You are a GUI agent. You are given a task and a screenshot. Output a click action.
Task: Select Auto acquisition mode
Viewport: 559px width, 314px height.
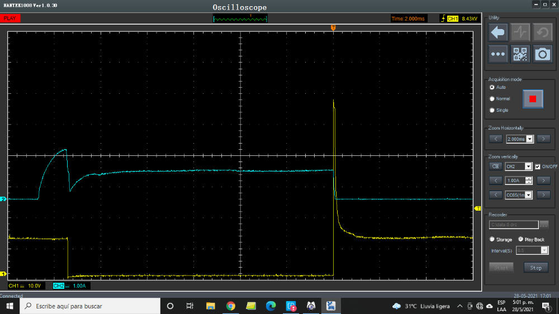coord(492,88)
